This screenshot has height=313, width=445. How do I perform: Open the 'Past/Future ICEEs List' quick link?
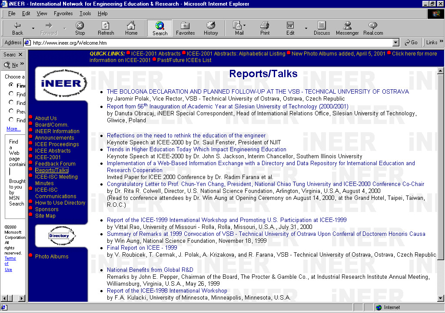184,60
